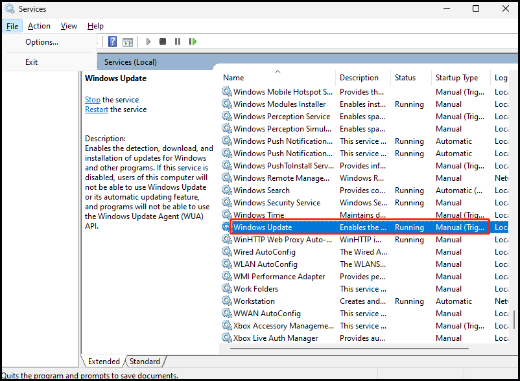The width and height of the screenshot is (520, 381).
Task: Click Manual startup type of Work Folders row
Action: pos(449,289)
